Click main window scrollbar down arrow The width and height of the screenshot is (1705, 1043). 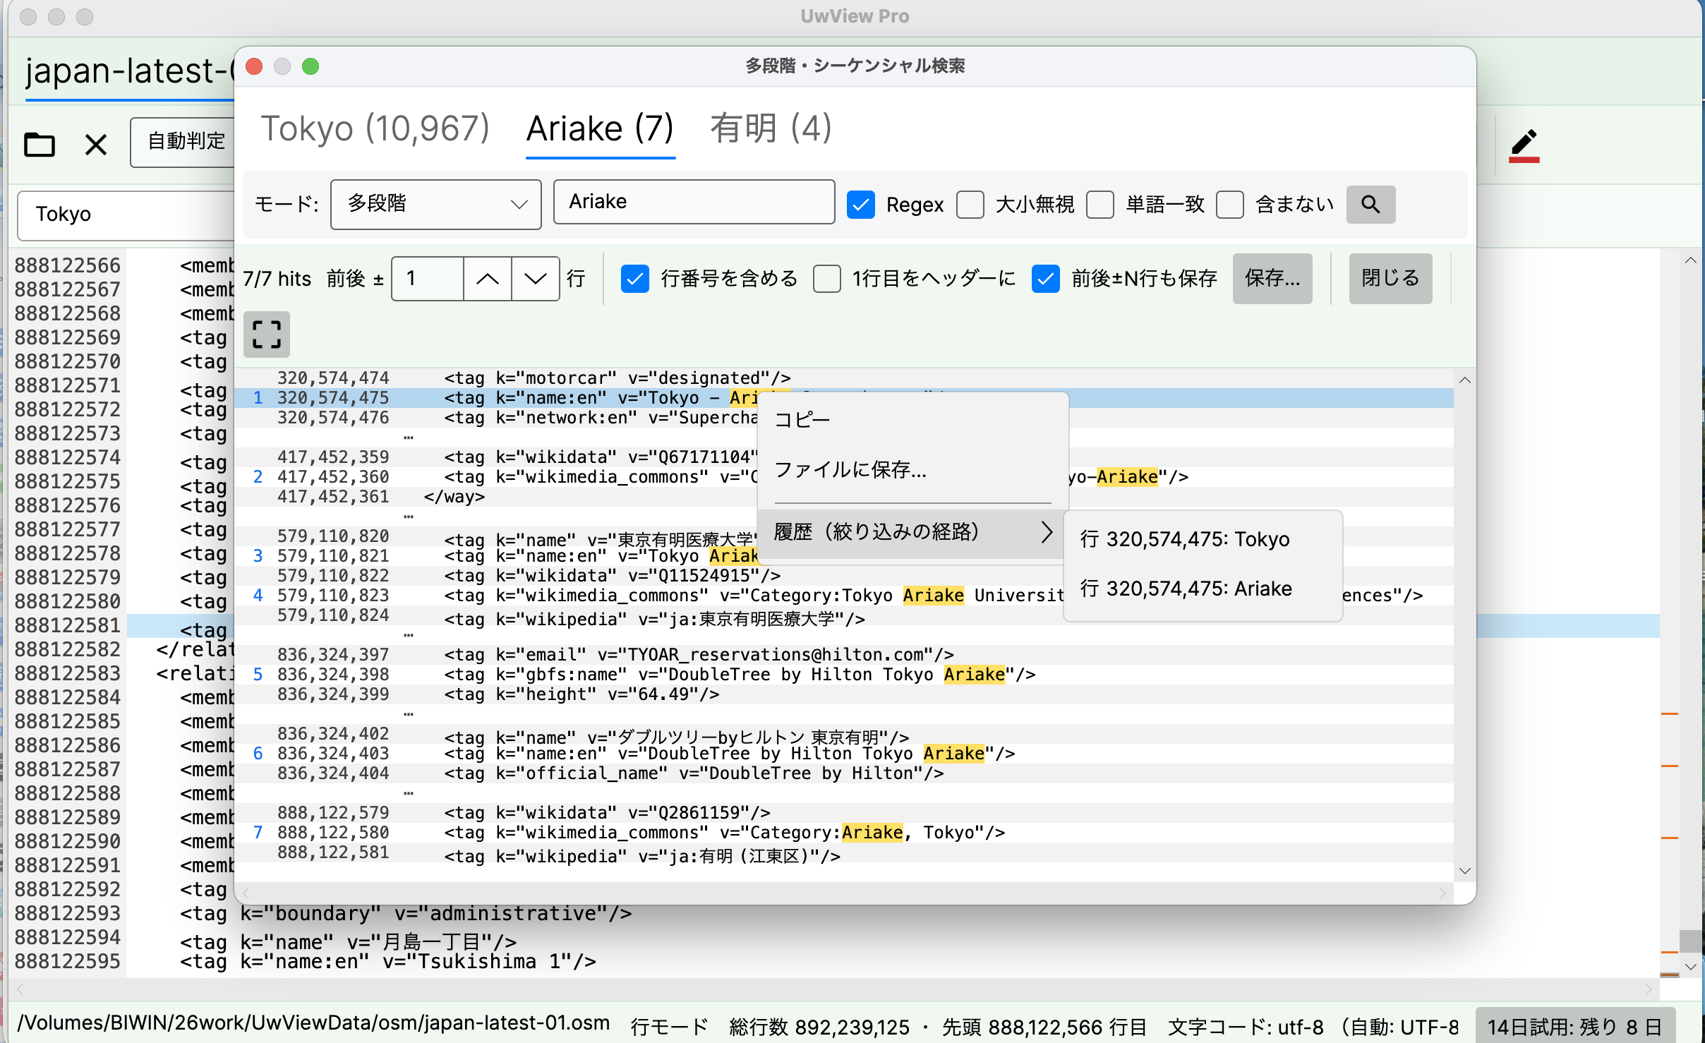pyautogui.click(x=1691, y=967)
